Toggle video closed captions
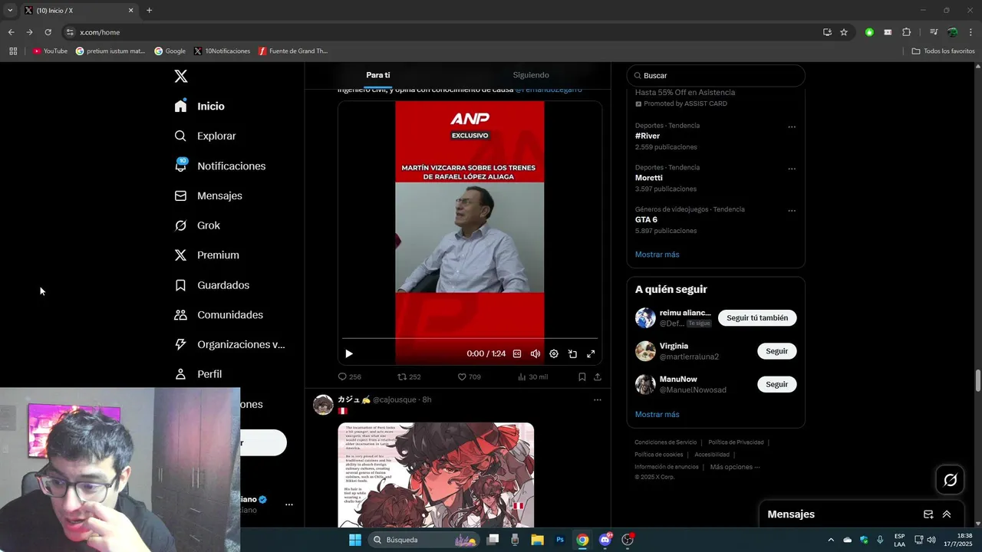The image size is (982, 552). (x=517, y=353)
